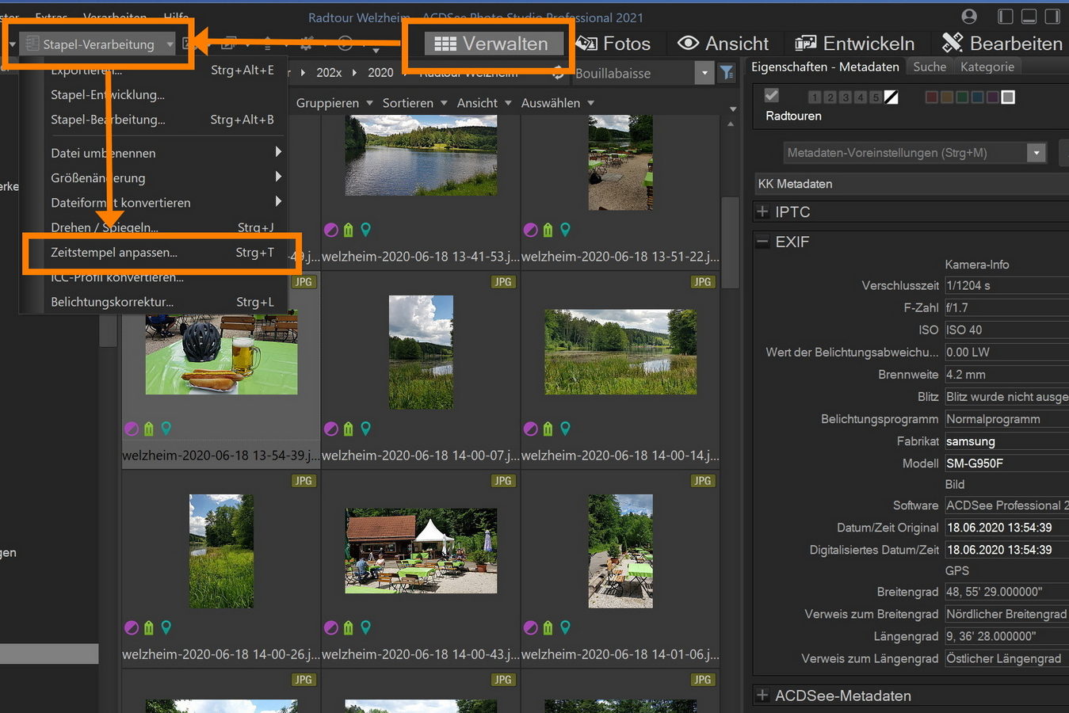1069x713 pixels.
Task: Apply green color label
Action: pos(962,97)
